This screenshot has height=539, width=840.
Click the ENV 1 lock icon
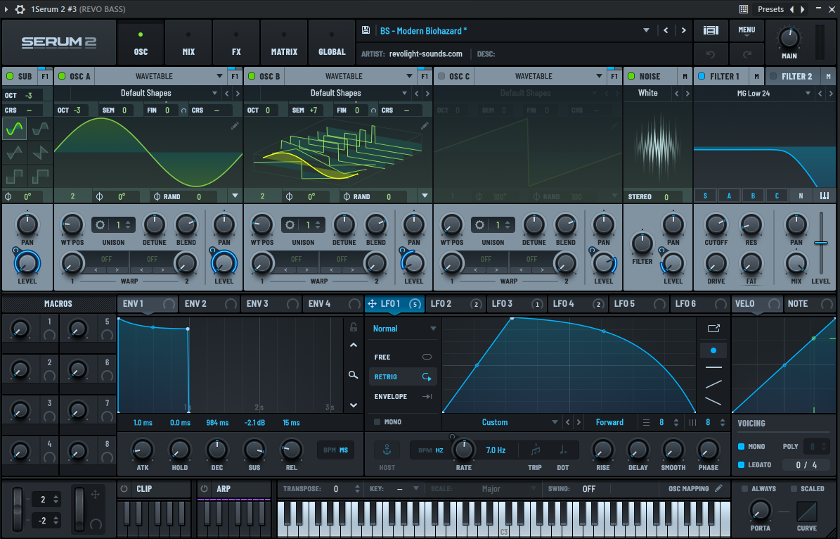coord(353,326)
